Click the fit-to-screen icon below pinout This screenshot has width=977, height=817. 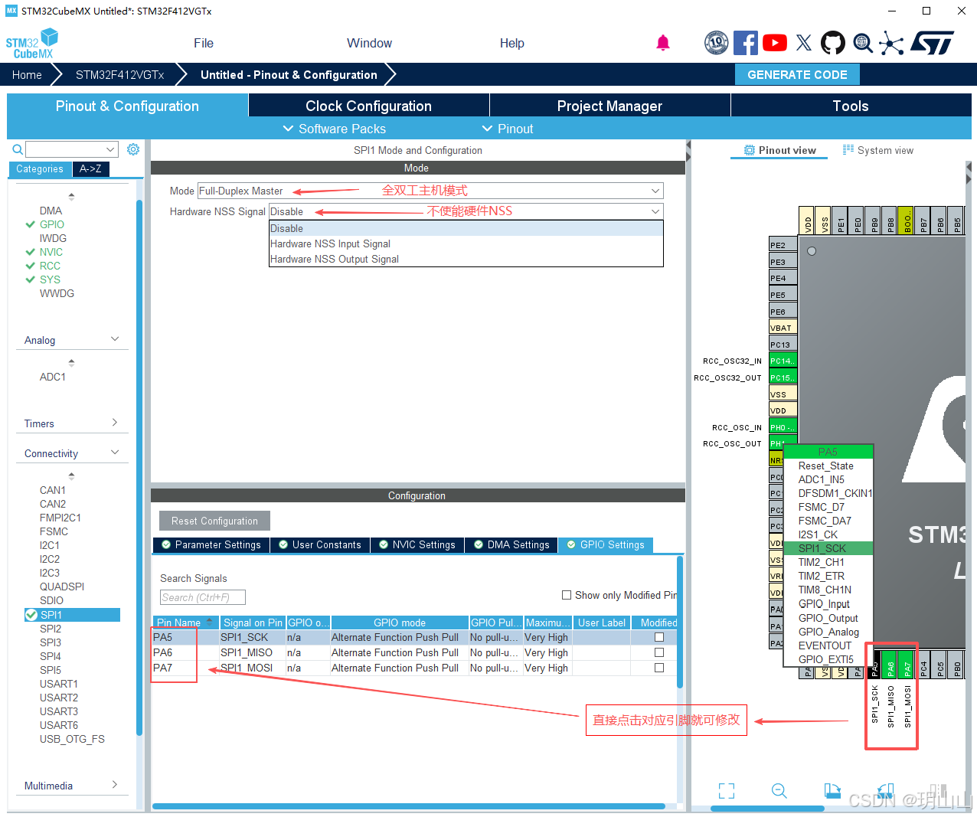pyautogui.click(x=727, y=791)
